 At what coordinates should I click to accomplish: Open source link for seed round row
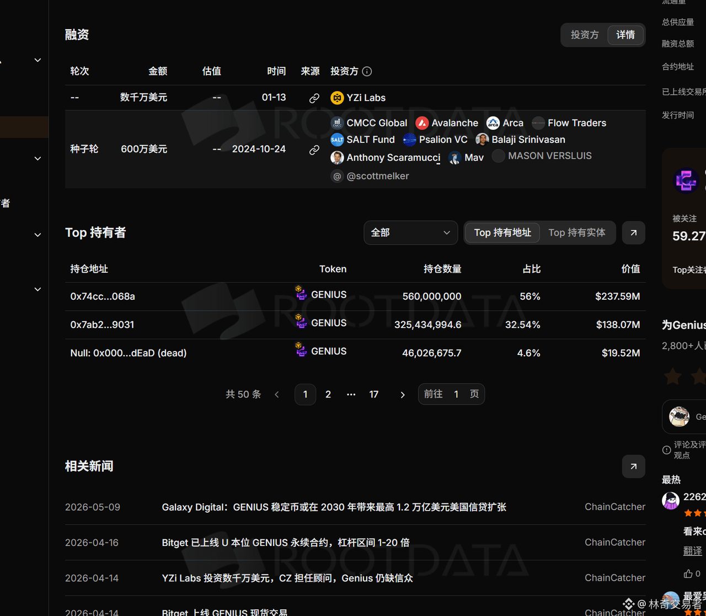314,150
